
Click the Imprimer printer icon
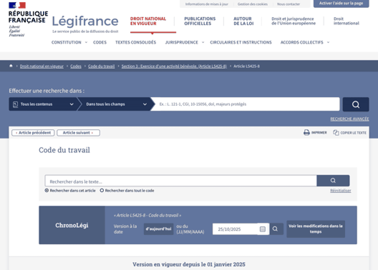306,132
